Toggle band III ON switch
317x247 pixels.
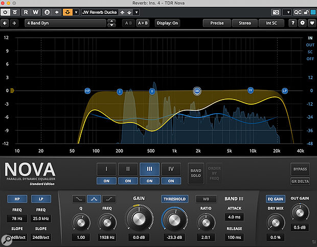(x=150, y=181)
